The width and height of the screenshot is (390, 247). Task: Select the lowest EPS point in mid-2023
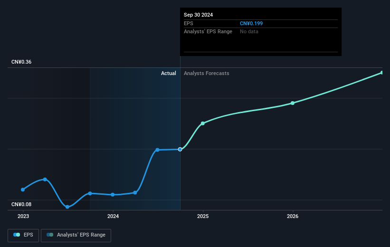coord(67,207)
